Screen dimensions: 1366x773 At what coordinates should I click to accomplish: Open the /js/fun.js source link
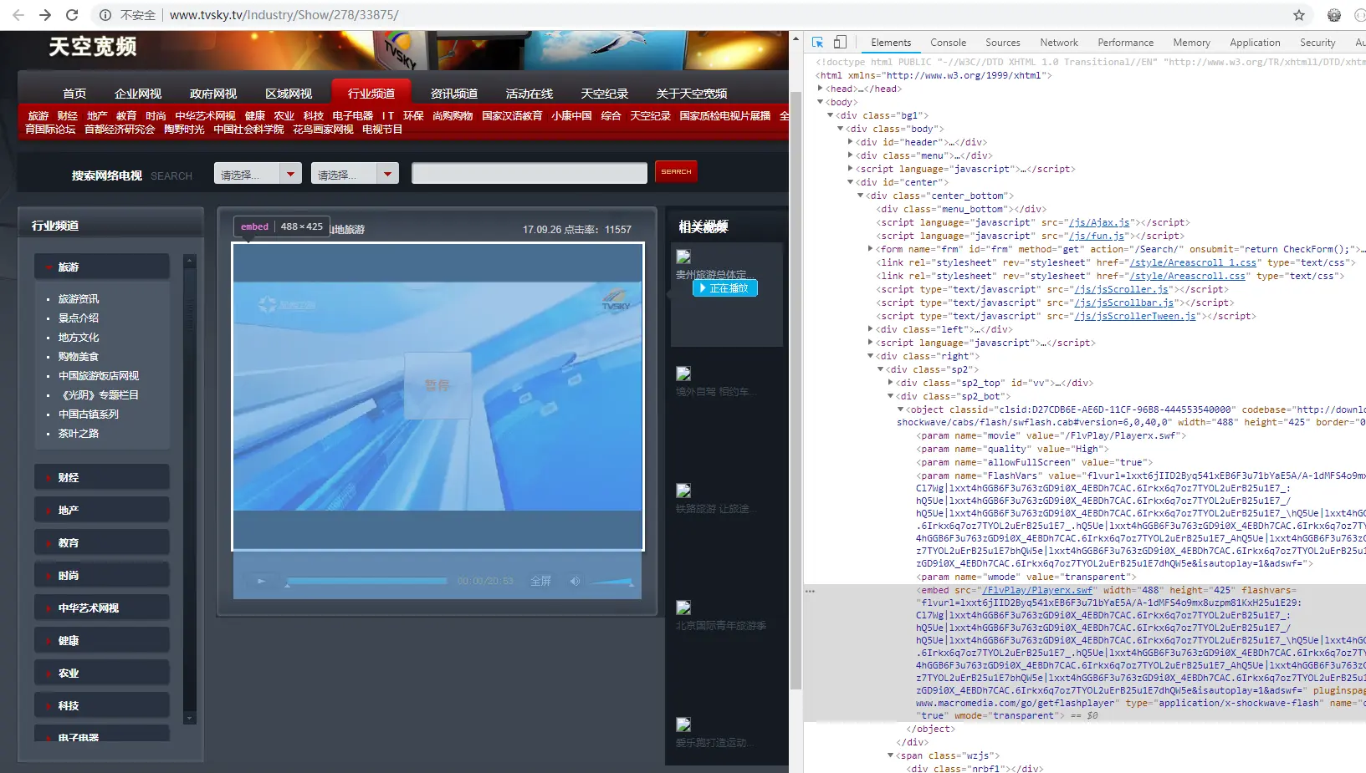(1097, 236)
